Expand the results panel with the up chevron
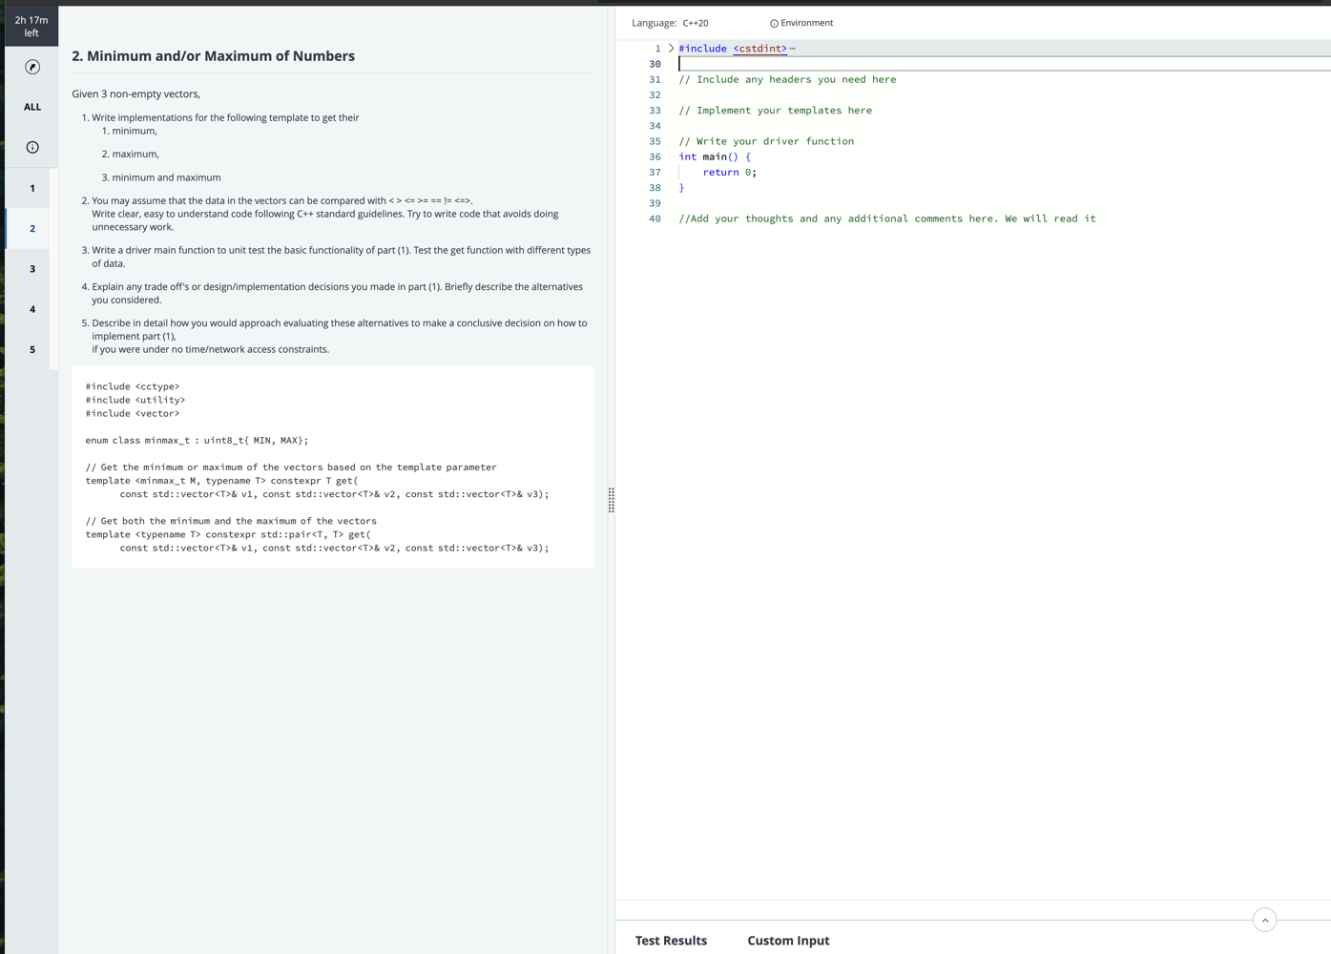This screenshot has width=1331, height=954. [x=1264, y=921]
